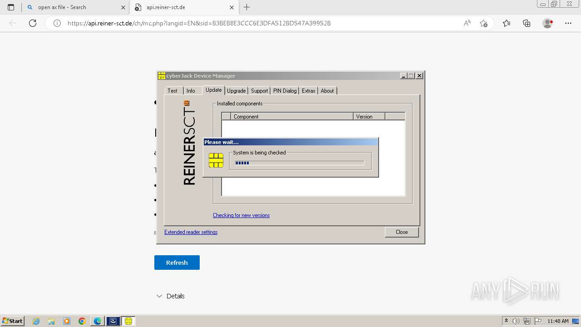The width and height of the screenshot is (581, 327).
Task: Add page to favorites star icon
Action: (x=483, y=23)
